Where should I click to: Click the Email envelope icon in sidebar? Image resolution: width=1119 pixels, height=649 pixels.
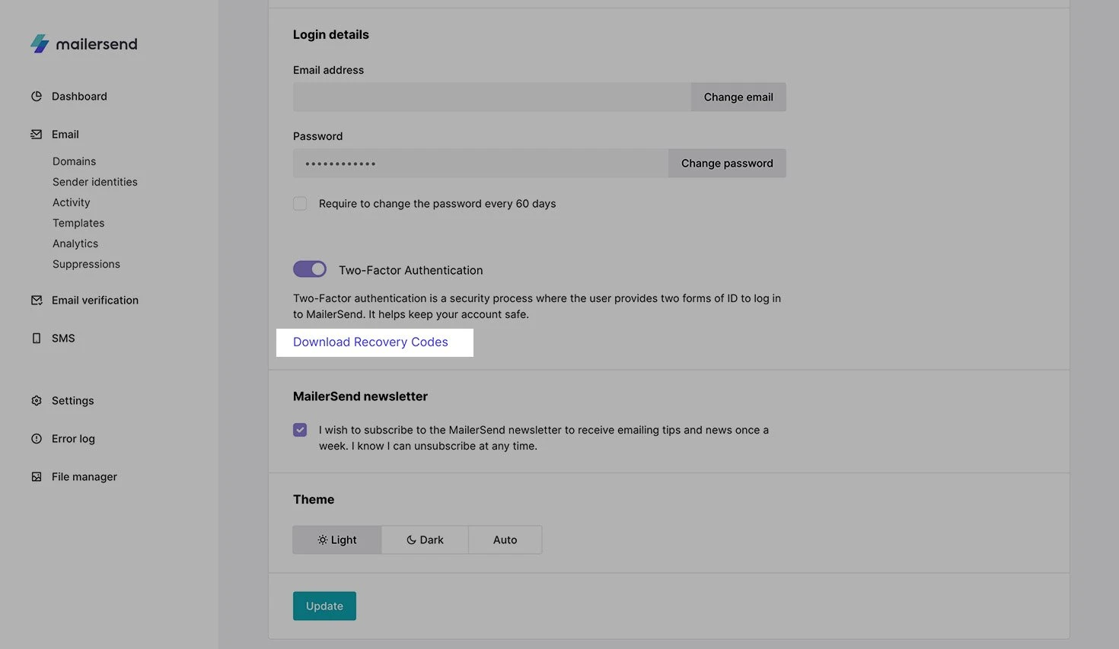click(37, 135)
